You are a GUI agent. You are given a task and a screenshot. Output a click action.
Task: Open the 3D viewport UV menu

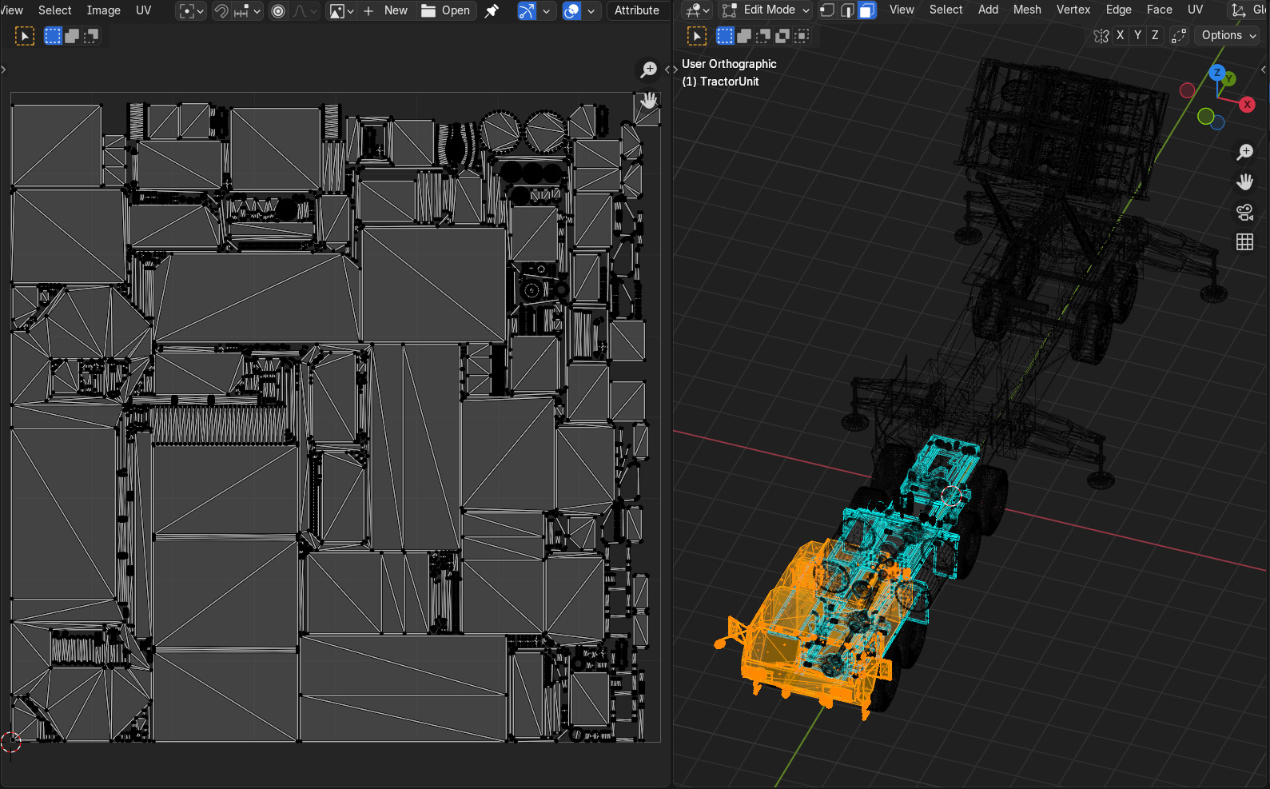point(1196,10)
